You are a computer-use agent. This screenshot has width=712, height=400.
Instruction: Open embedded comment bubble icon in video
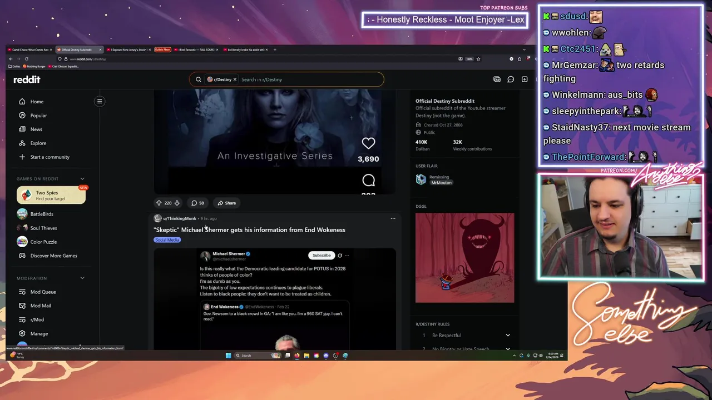click(368, 180)
